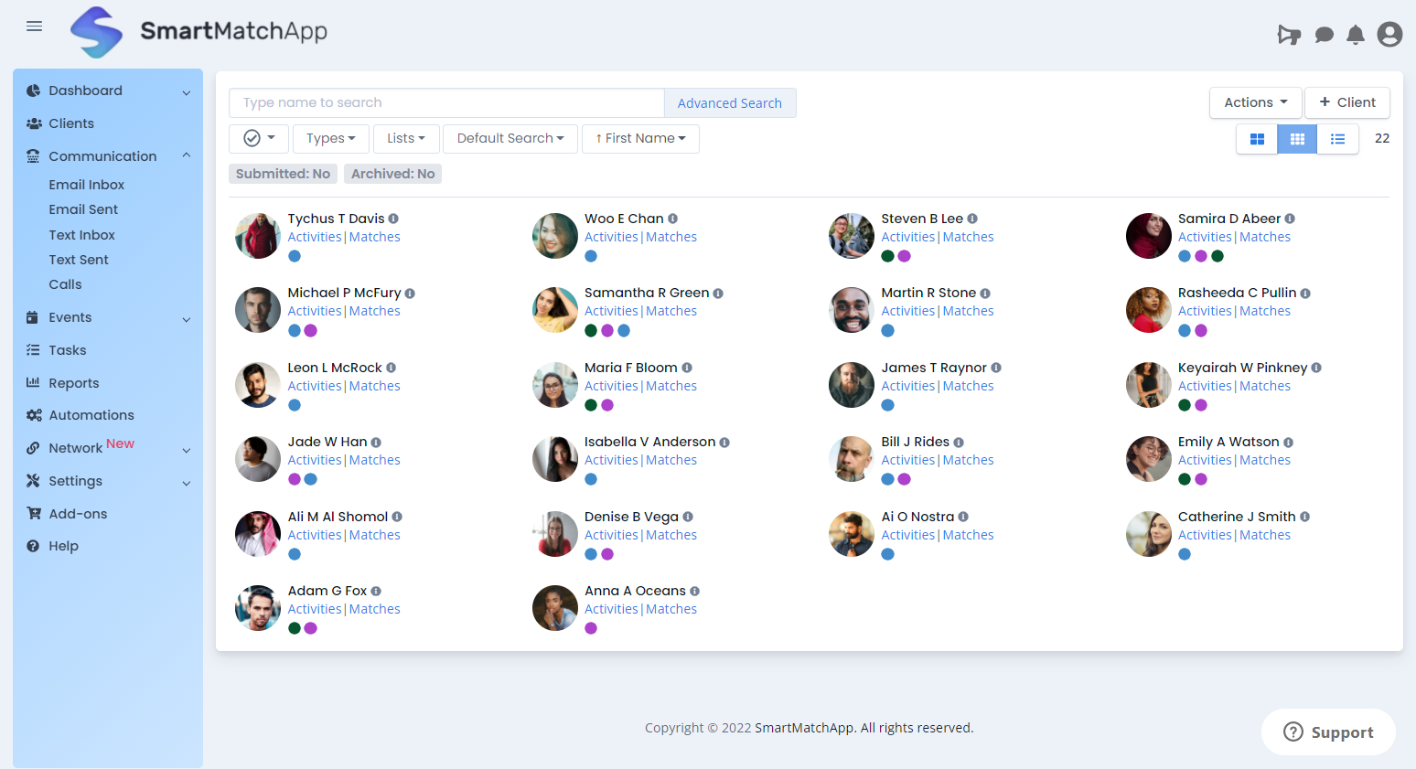This screenshot has width=1416, height=769.
Task: Open the Reports section
Action: click(75, 382)
